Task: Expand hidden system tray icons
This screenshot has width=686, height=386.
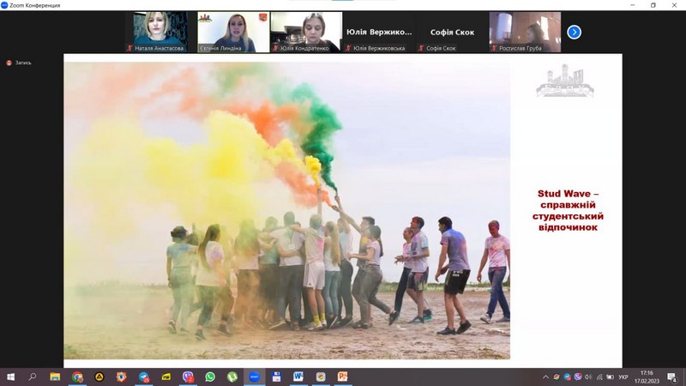Action: (x=545, y=377)
